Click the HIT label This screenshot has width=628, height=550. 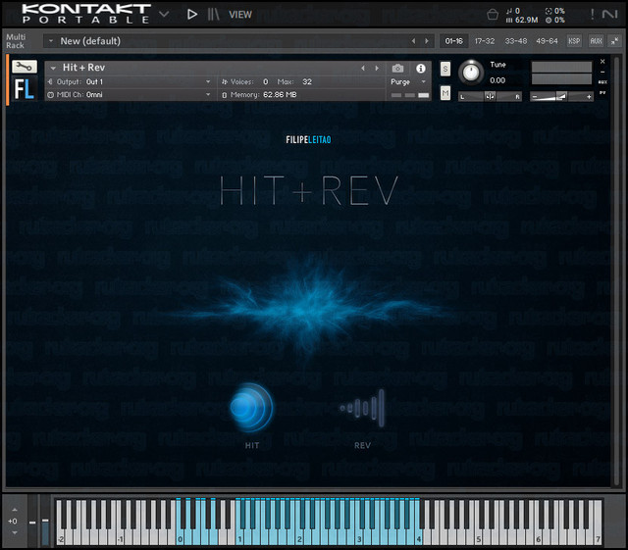coord(252,445)
